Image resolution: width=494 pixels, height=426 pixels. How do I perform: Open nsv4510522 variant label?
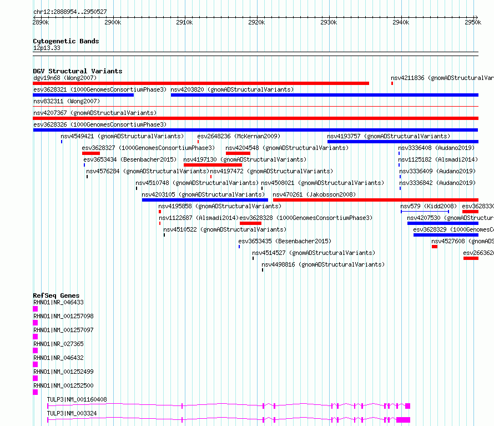[225, 229]
